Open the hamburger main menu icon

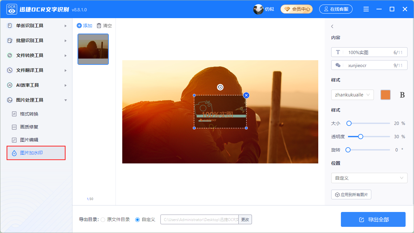366,9
